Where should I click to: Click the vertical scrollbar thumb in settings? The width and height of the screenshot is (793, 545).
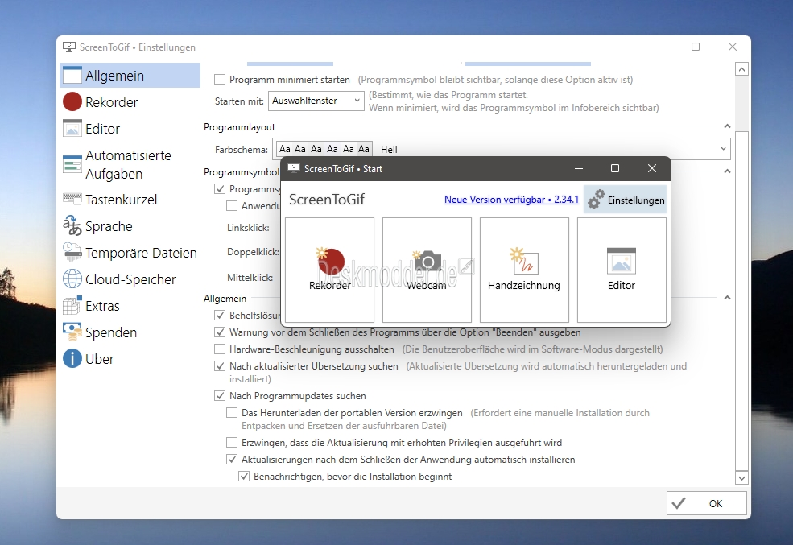tap(741, 301)
